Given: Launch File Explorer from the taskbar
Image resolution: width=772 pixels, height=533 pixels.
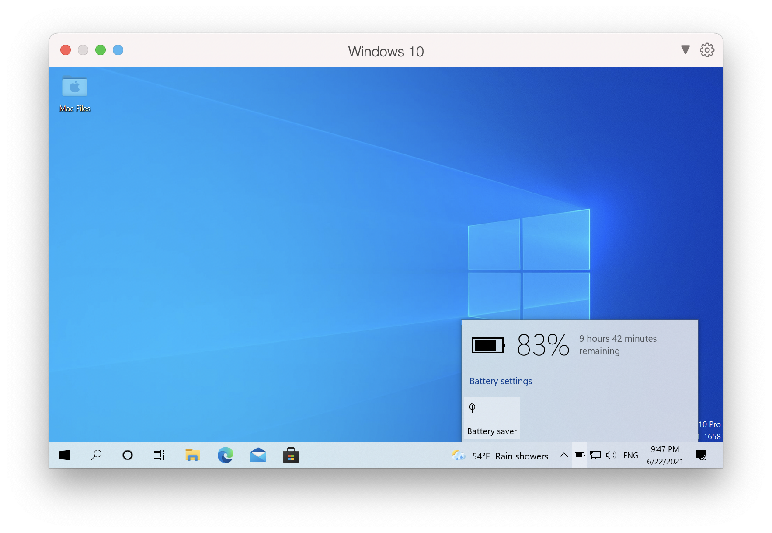Looking at the screenshot, I should (192, 456).
